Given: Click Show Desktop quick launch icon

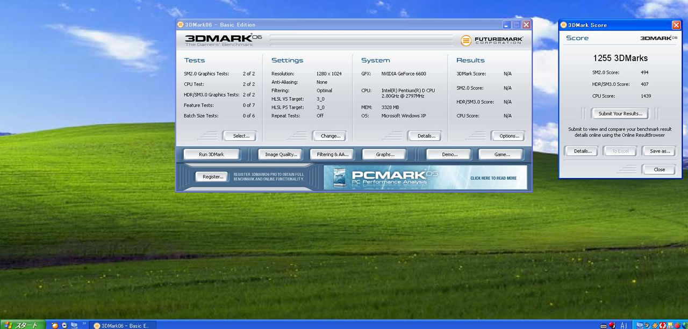Looking at the screenshot, I should [x=74, y=325].
